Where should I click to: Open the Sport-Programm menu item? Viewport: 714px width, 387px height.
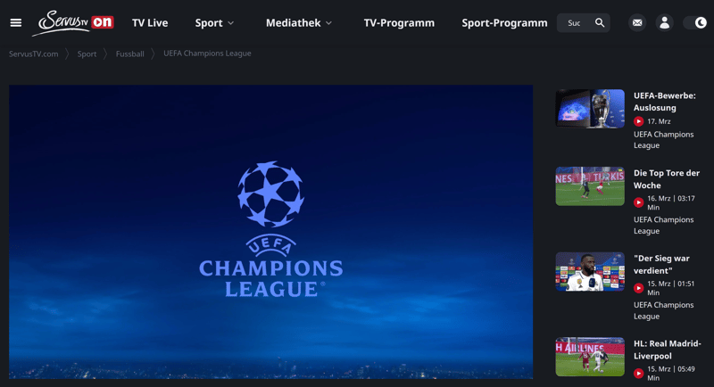click(504, 22)
